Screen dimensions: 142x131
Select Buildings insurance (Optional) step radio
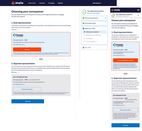[x=84, y=35]
